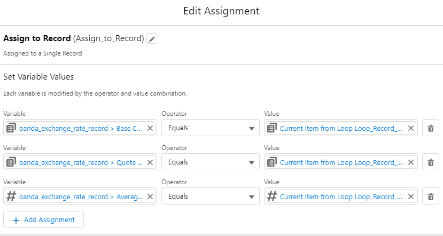This screenshot has height=236, width=443.
Task: Clear second row's Loop value field
Action: pyautogui.click(x=411, y=162)
